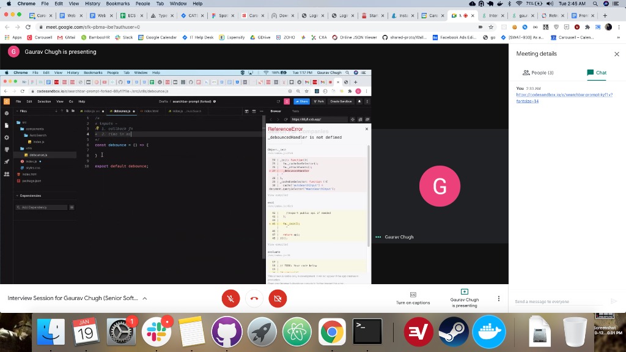Open Steam from the dock
The width and height of the screenshot is (626, 352).
(x=454, y=332)
